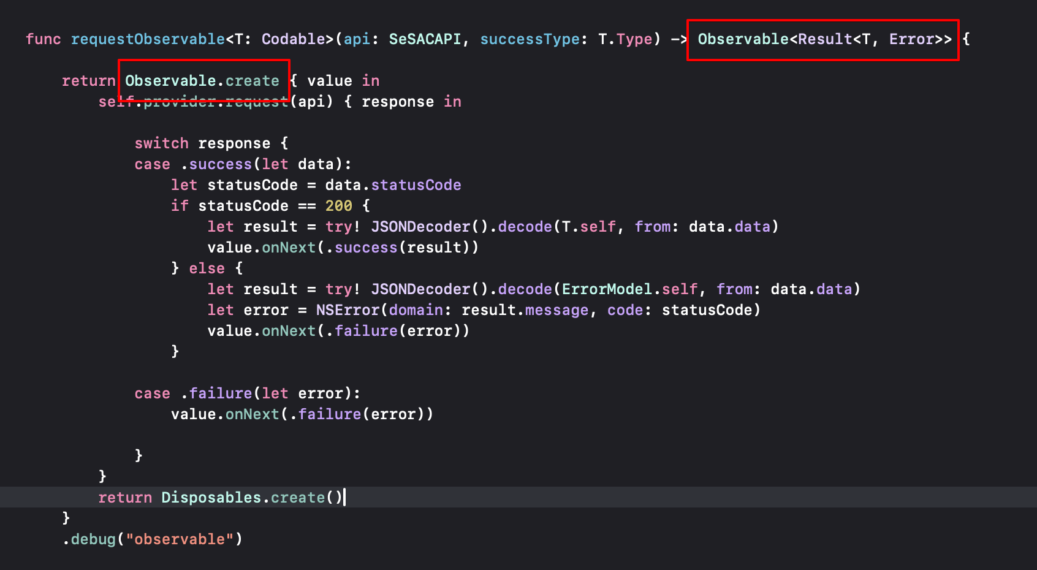Click let statusCode declaration
The height and width of the screenshot is (570, 1037).
pyautogui.click(x=234, y=185)
